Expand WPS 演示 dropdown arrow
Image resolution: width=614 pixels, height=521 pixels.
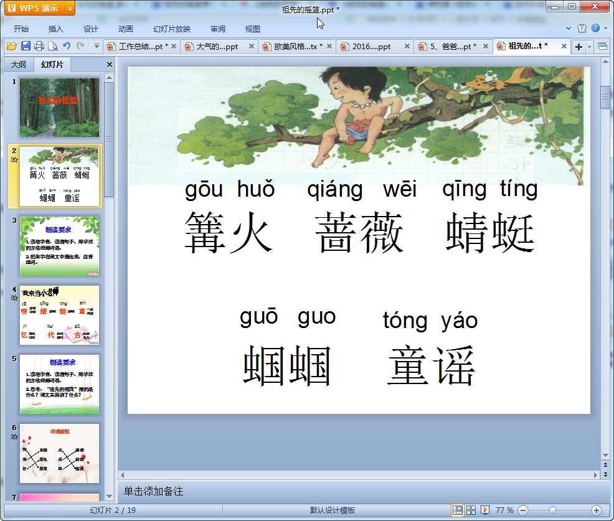(70, 8)
